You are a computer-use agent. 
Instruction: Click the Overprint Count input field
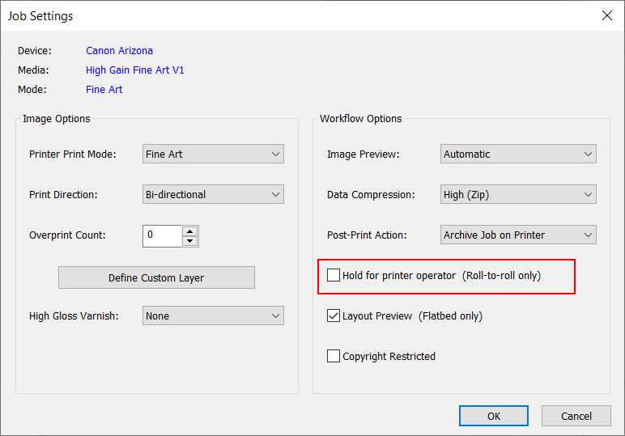point(162,235)
